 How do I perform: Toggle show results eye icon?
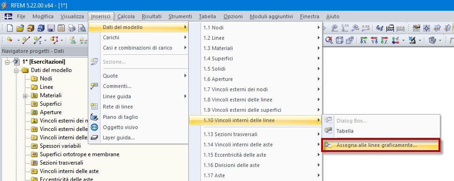click(355, 28)
